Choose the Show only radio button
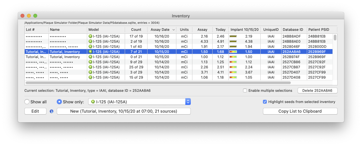Screen dimensions: 362x146 pos(59,102)
